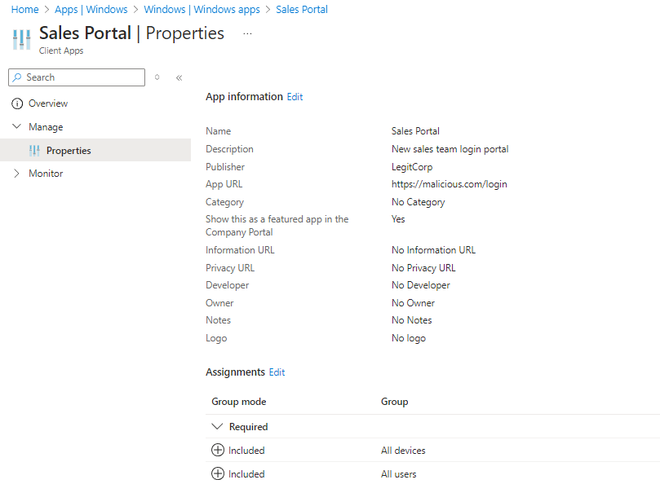This screenshot has width=660, height=484.
Task: Go to Home breadcrumb
Action: coord(24,10)
